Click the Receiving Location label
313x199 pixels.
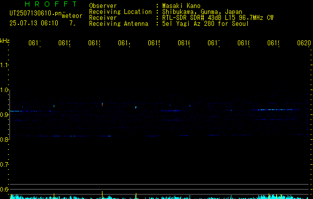click(x=120, y=11)
